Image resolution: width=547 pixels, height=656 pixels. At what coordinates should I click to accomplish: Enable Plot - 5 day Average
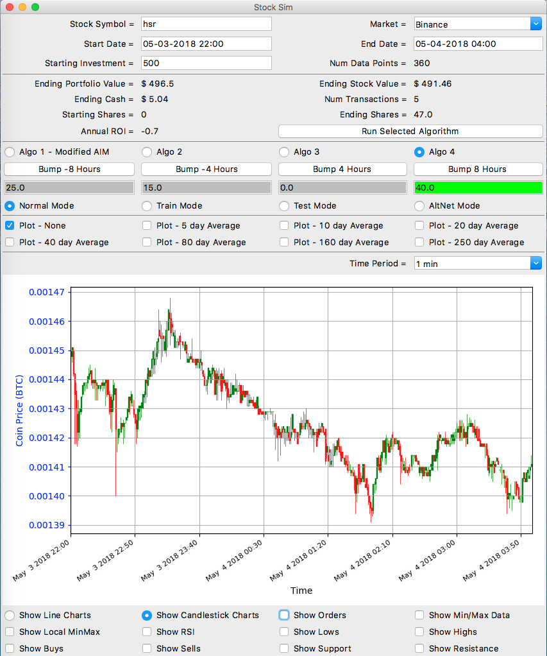click(x=147, y=225)
